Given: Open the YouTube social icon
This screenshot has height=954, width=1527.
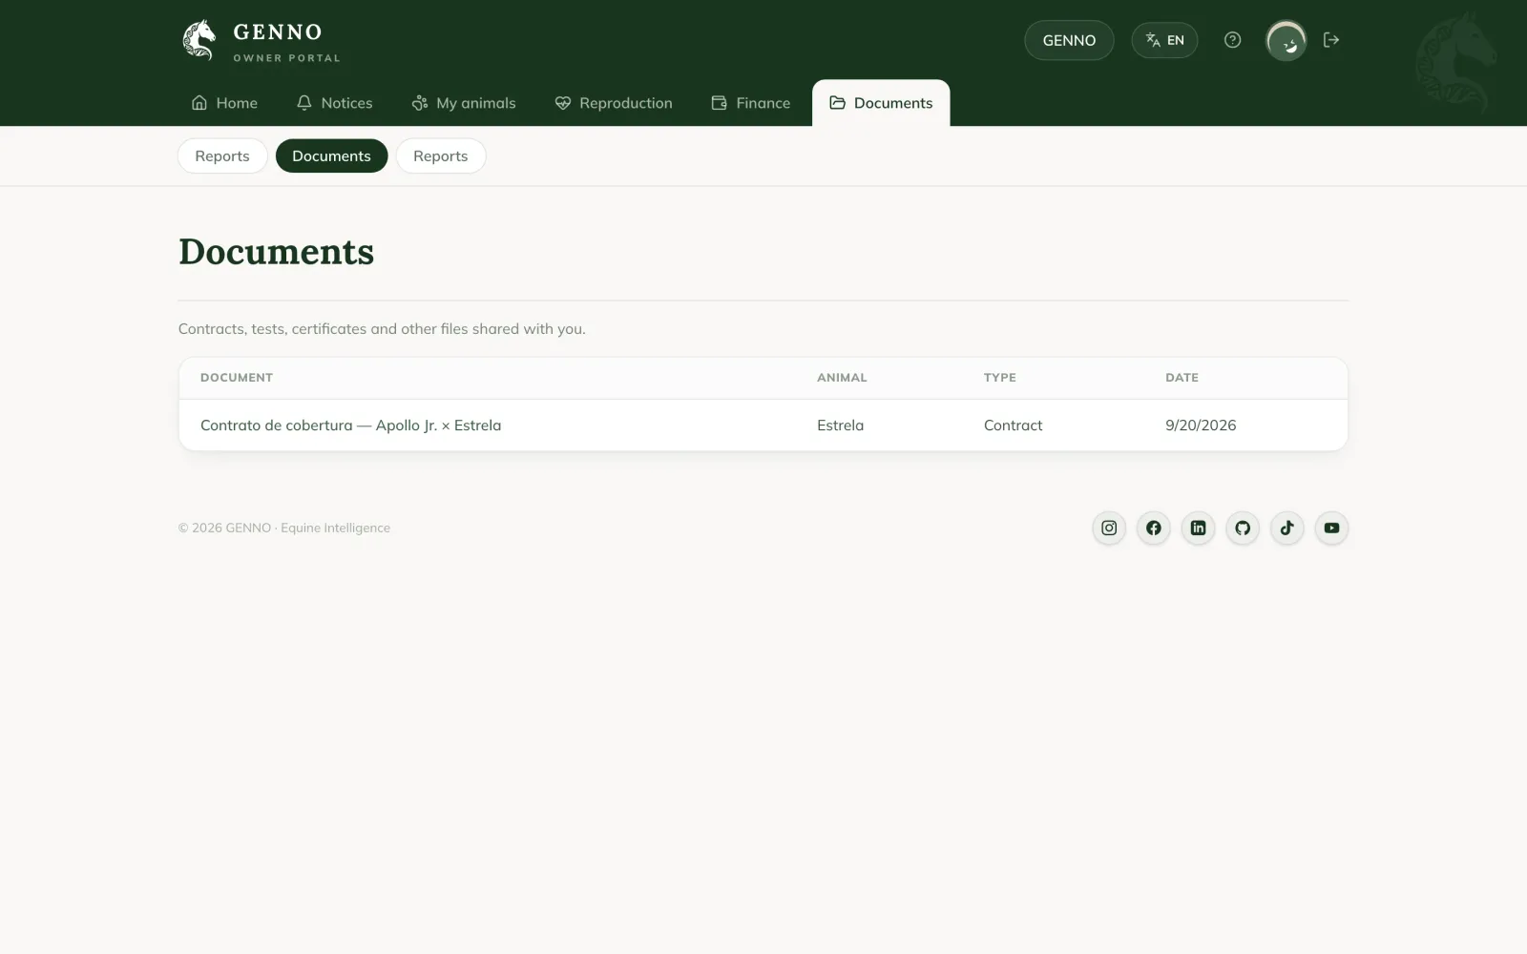Looking at the screenshot, I should tap(1331, 528).
